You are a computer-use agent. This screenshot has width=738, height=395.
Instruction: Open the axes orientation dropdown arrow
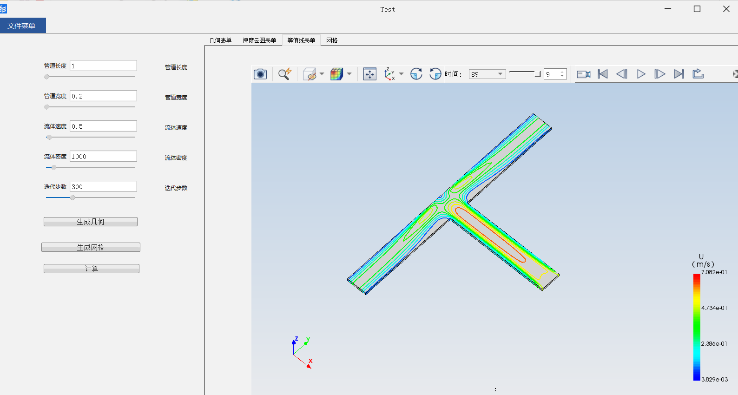coord(401,74)
